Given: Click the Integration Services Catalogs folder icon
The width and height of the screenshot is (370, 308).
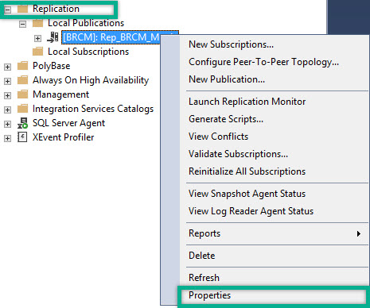Looking at the screenshot, I should [22, 109].
